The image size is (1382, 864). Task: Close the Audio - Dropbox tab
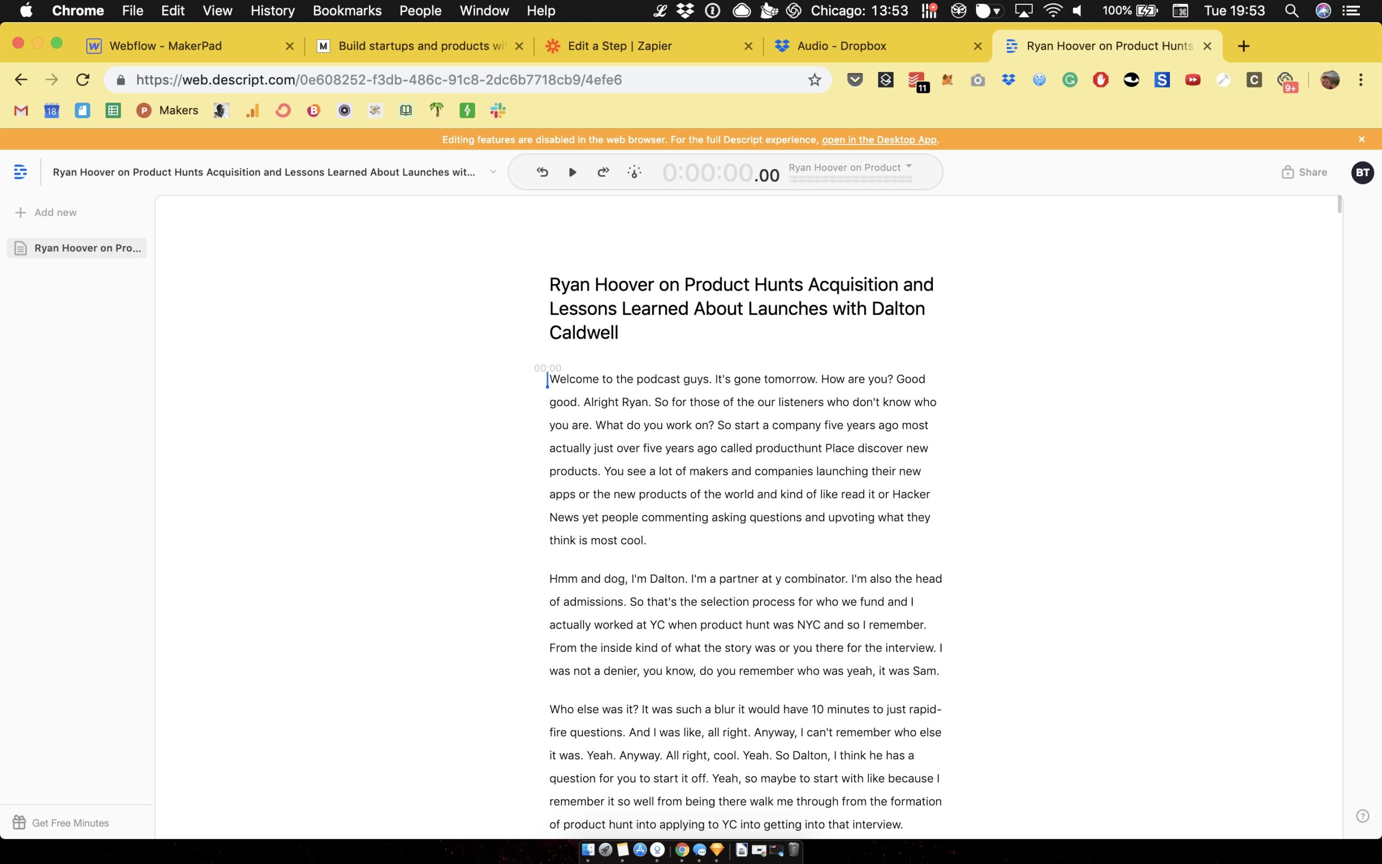pyautogui.click(x=978, y=46)
